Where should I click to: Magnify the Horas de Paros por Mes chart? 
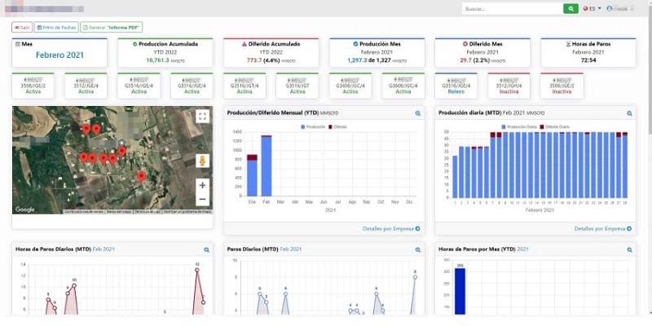point(629,249)
